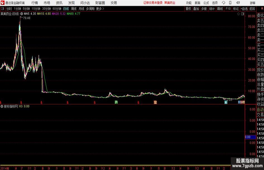Screen dimensions: 264x170
Task: Click the 返回 back button
Action: [252, 9]
